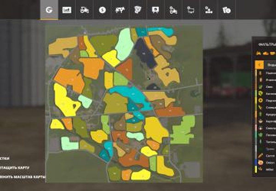Open the Help tab with book info icon
Viewport: 276px width, 191px height.
point(226,10)
